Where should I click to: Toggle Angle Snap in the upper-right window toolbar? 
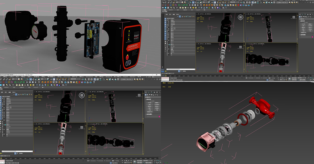(x=220, y=3)
